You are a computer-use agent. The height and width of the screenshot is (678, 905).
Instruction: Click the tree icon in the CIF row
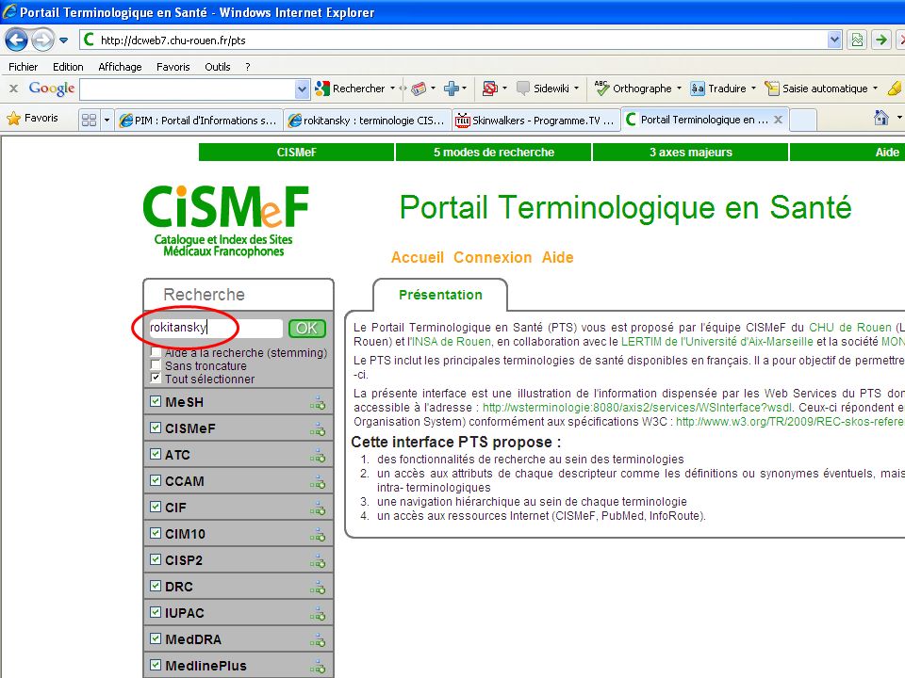pyautogui.click(x=318, y=509)
